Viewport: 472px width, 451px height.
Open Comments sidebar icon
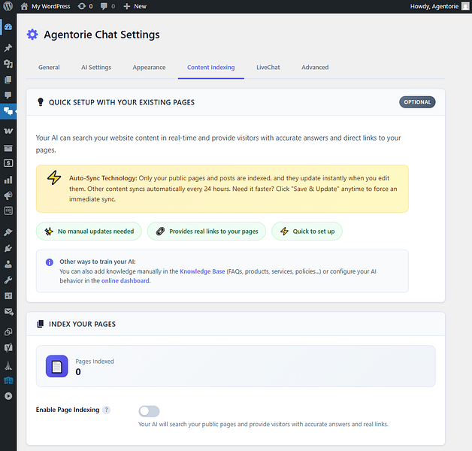tap(8, 95)
